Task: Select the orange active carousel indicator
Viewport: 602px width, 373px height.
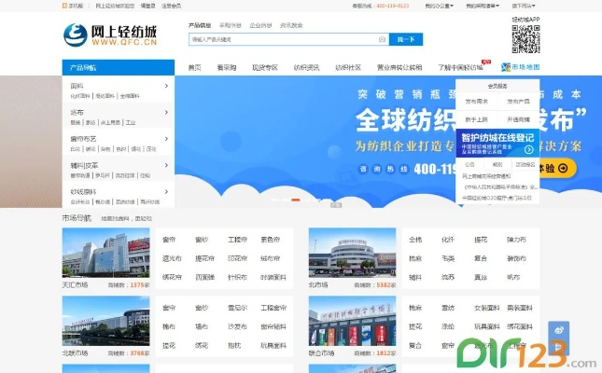Action: click(x=295, y=200)
